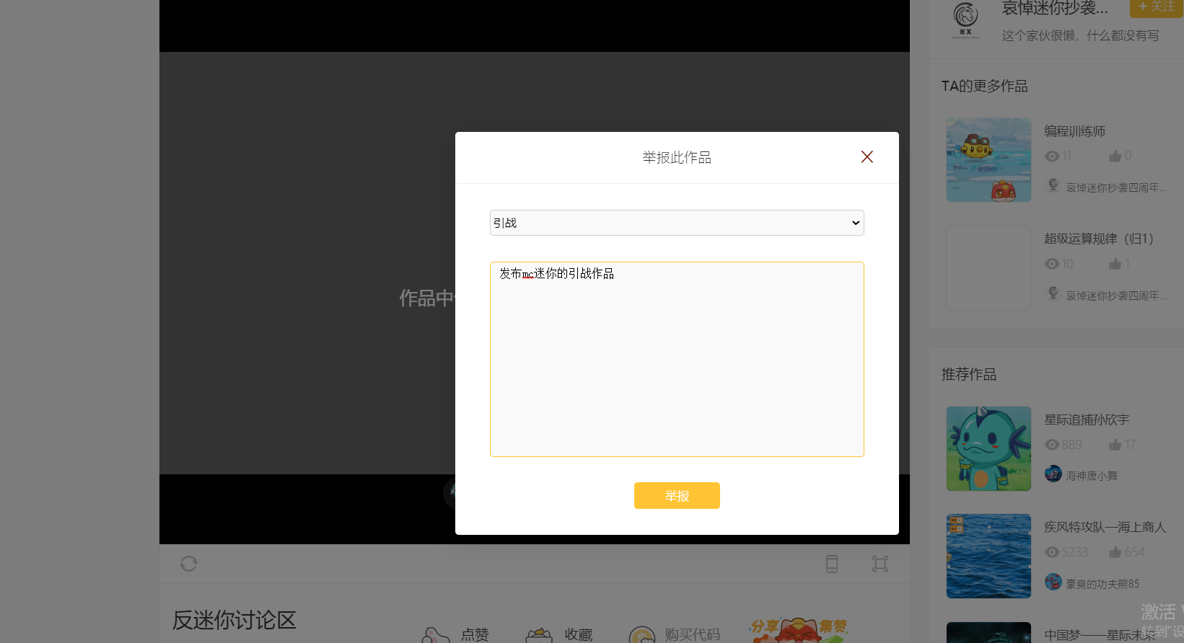Click the 星际追捕孙欣宇 title

pyautogui.click(x=1087, y=420)
